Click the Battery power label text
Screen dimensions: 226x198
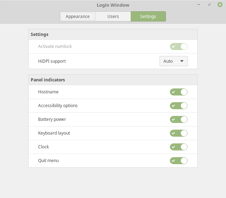click(52, 119)
